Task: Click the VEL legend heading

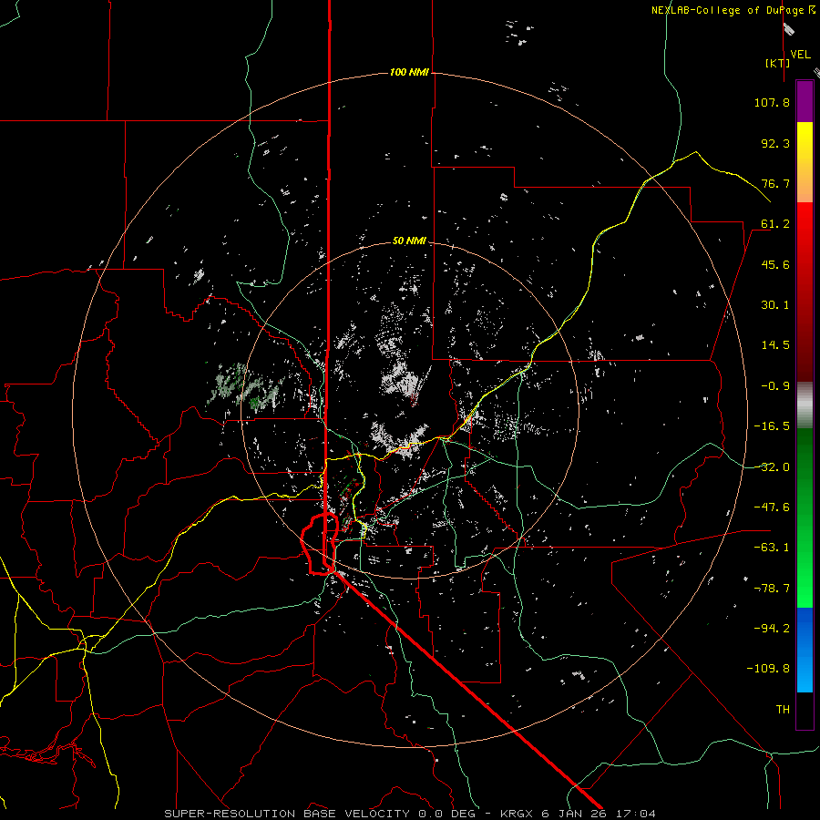Action: (x=800, y=55)
